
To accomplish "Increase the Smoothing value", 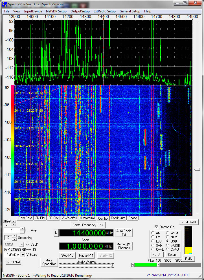I will coord(14,236).
